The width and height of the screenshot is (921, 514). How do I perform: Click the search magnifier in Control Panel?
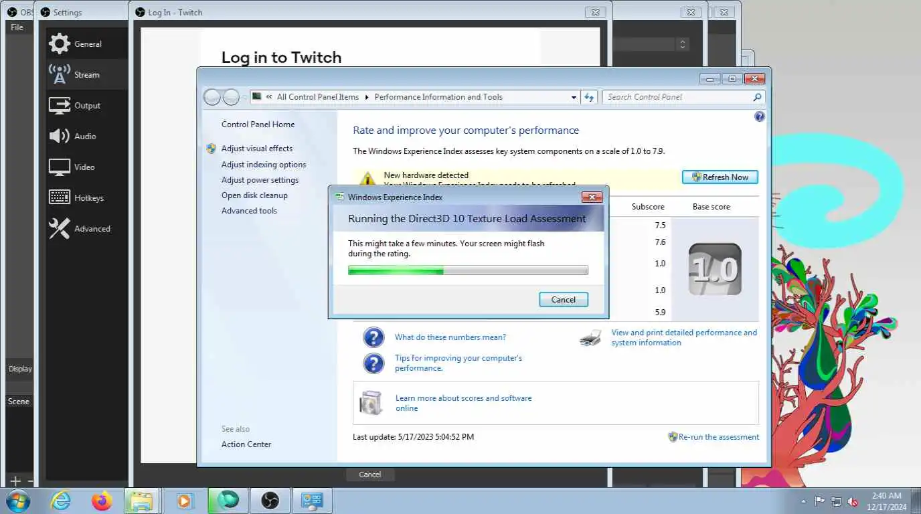click(x=757, y=97)
